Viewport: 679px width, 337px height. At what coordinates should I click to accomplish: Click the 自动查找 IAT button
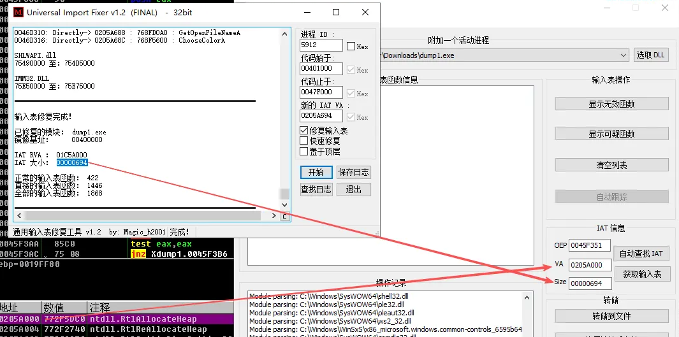coord(641,254)
